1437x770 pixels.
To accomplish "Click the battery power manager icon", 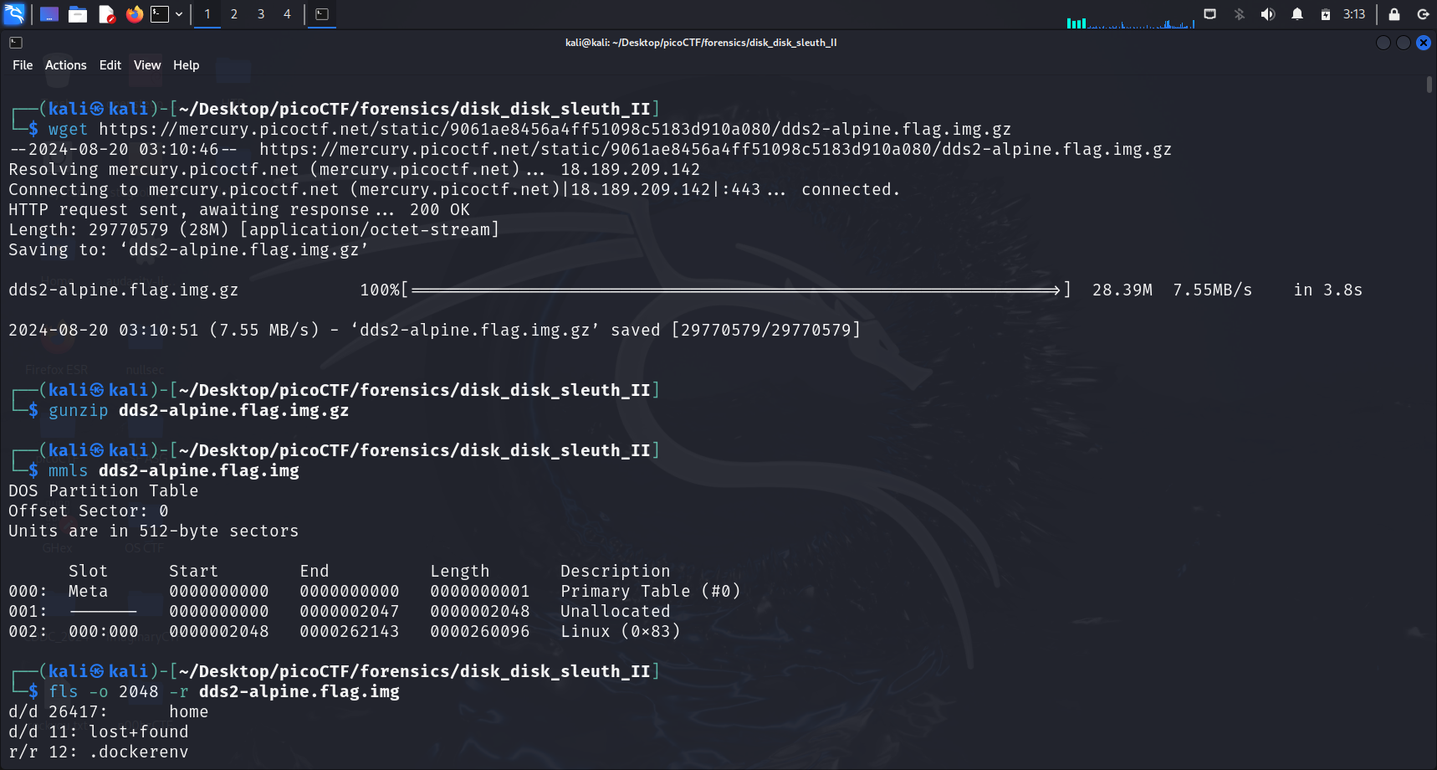I will pos(1326,14).
